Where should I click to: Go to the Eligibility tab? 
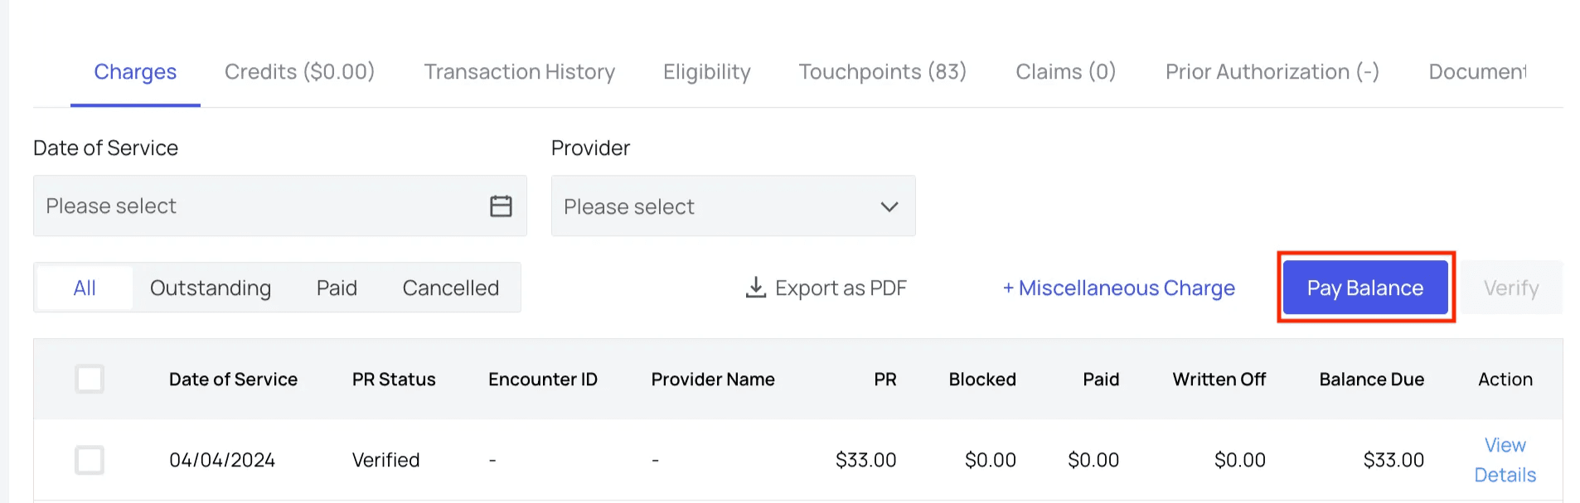[706, 72]
